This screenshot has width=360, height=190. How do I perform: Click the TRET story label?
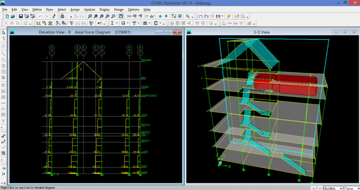[x=144, y=166]
